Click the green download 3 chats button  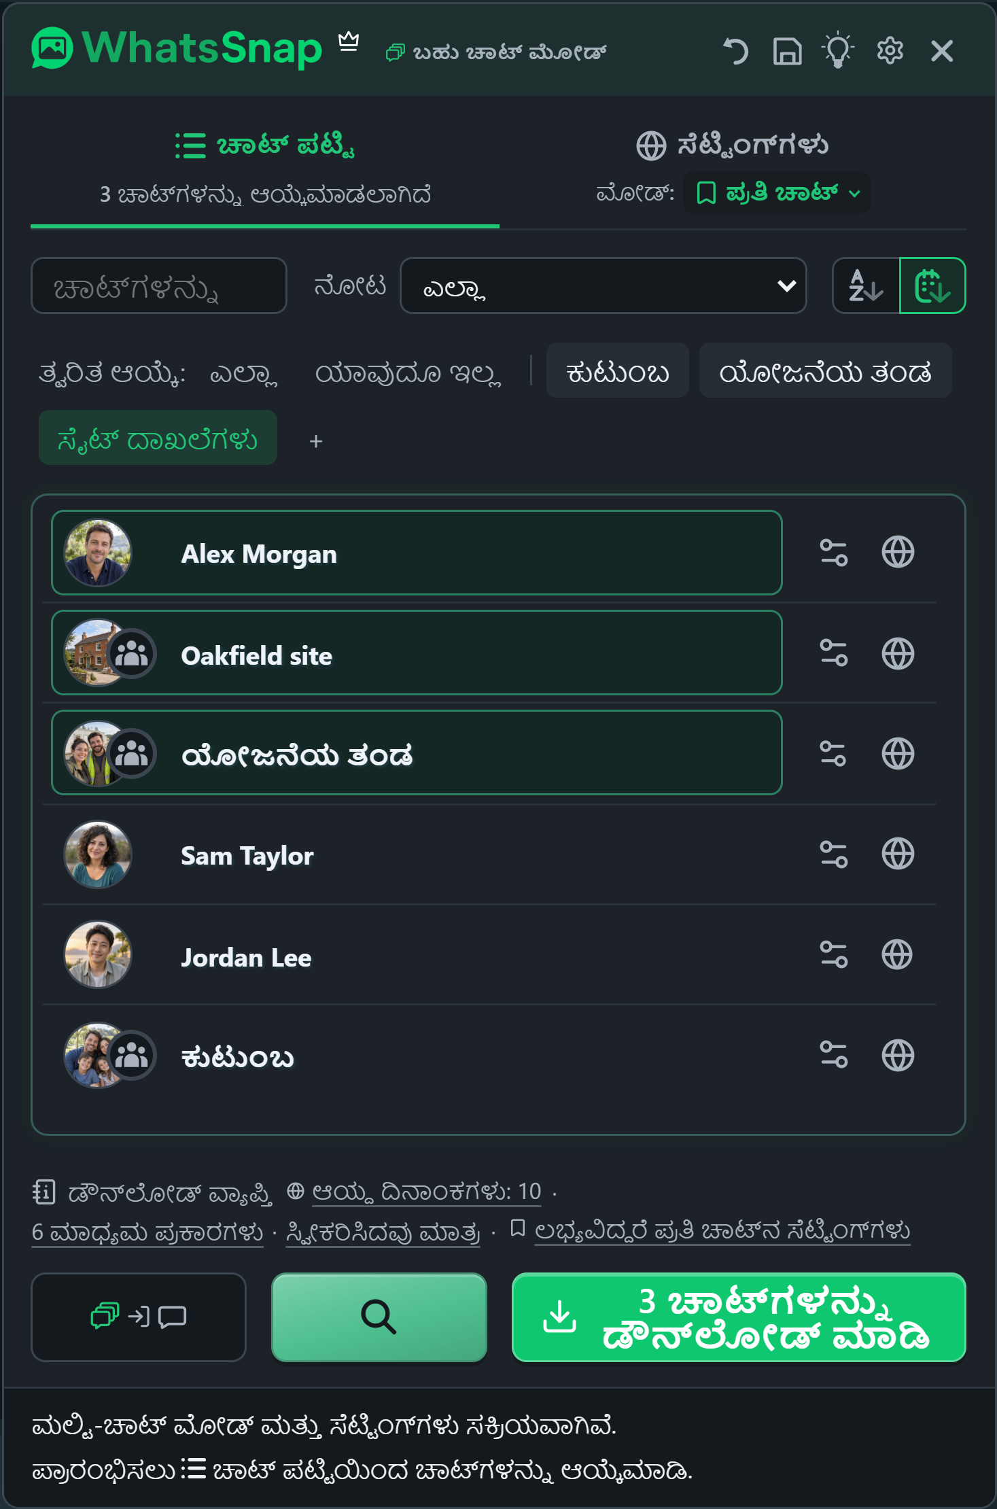pos(739,1317)
